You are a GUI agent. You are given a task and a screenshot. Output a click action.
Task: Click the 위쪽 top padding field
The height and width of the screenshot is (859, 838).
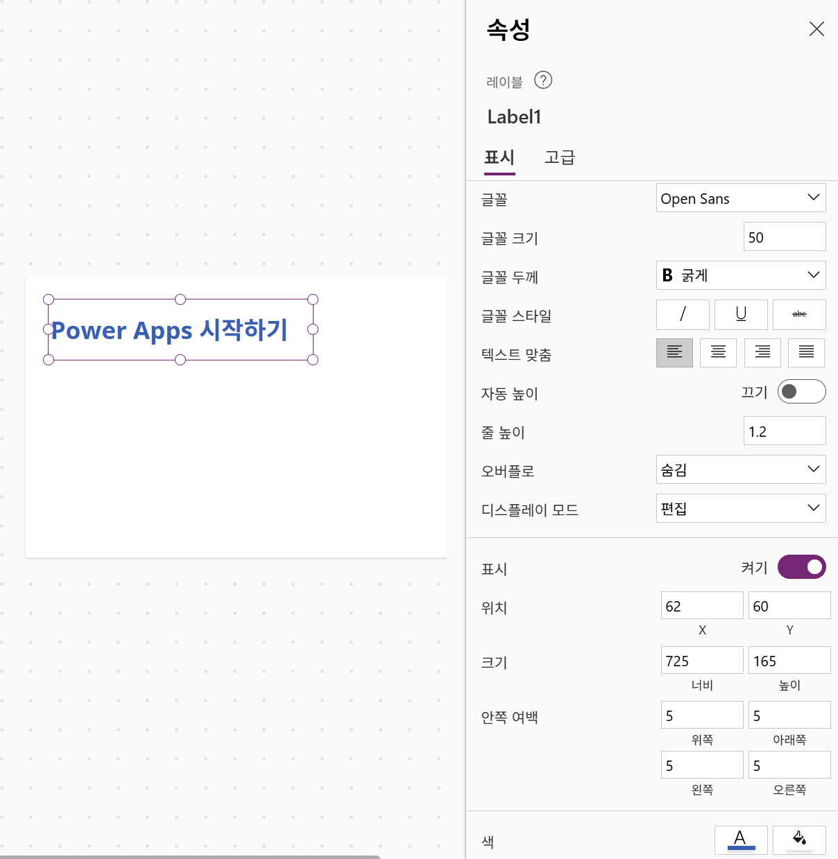[702, 715]
